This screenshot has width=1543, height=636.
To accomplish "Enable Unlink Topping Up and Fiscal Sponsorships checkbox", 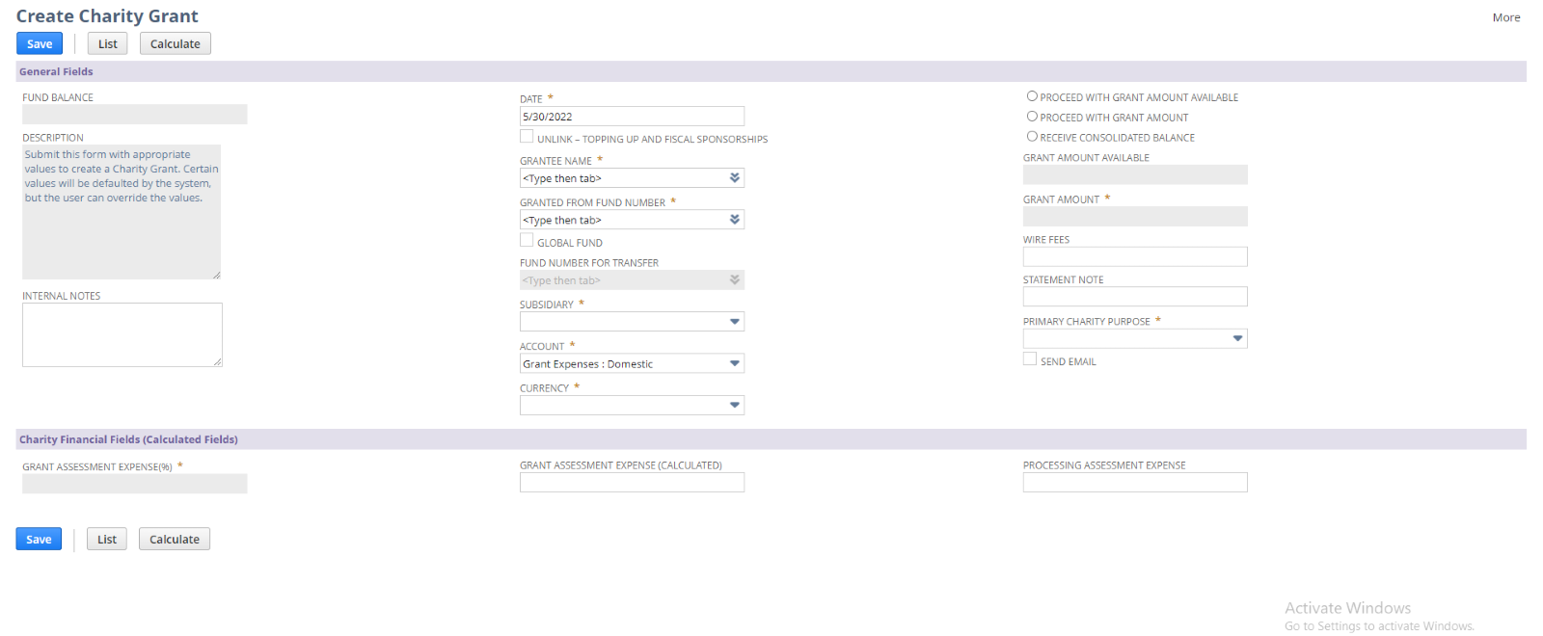I will pyautogui.click(x=527, y=137).
